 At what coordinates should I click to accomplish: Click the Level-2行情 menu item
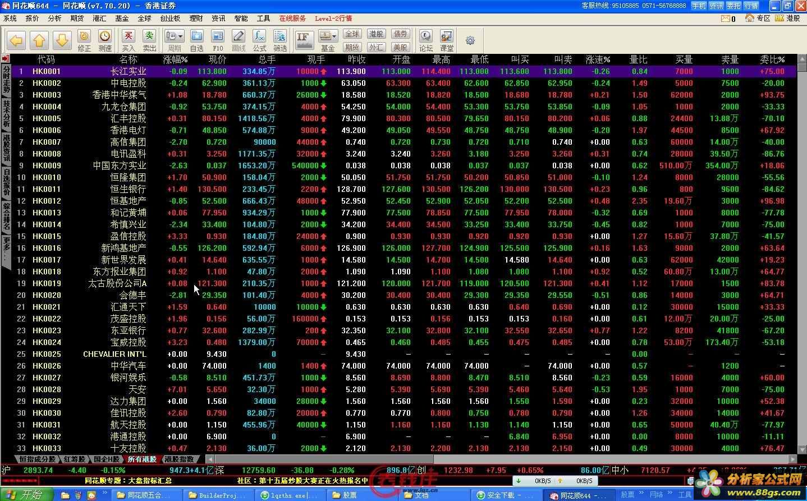[333, 19]
